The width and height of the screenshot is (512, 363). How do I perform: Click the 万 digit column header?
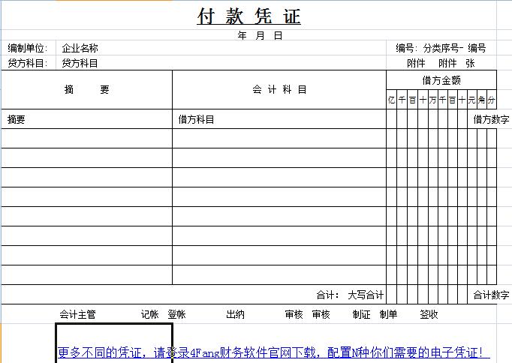point(432,100)
